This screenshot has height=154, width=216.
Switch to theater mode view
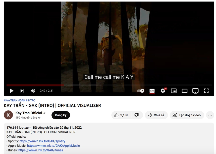point(184,91)
